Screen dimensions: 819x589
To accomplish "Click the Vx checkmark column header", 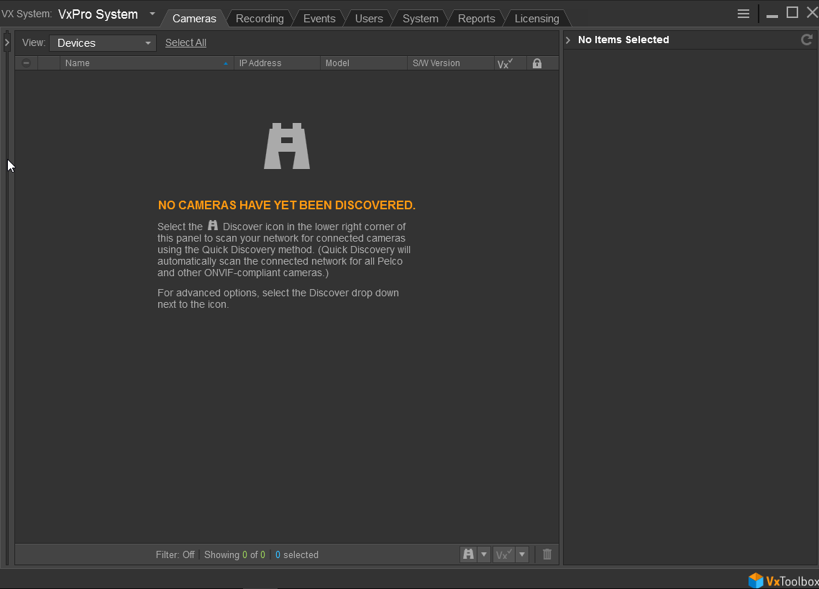I will coord(504,63).
